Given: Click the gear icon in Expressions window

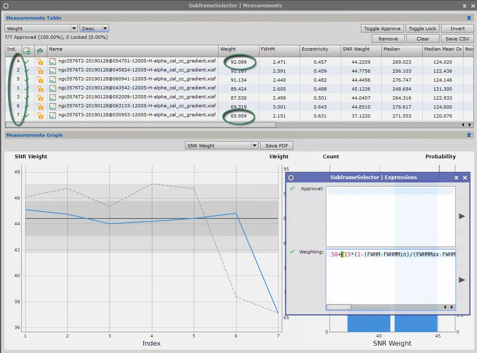Looking at the screenshot, I should pos(291,178).
